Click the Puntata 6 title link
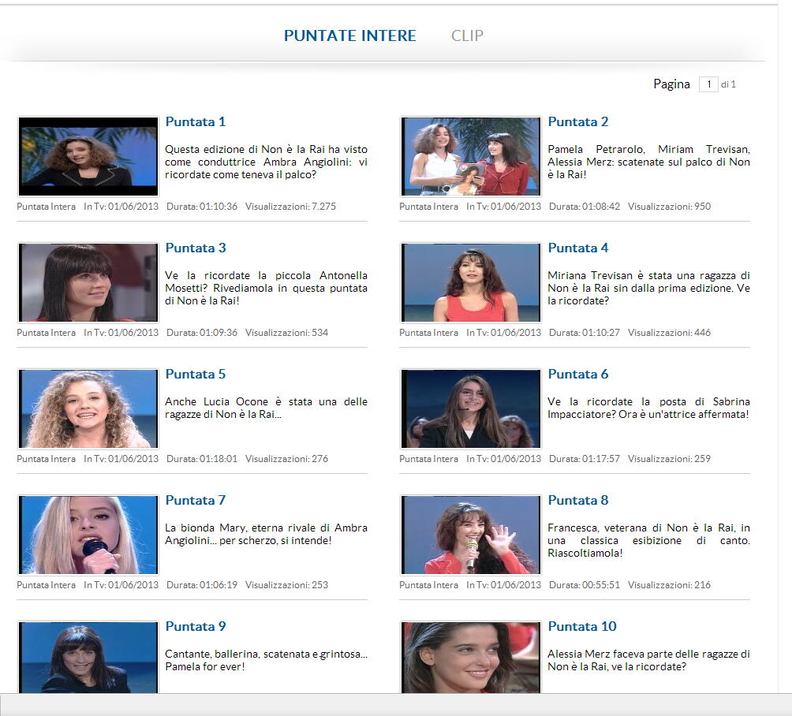The image size is (792, 716). (x=577, y=374)
